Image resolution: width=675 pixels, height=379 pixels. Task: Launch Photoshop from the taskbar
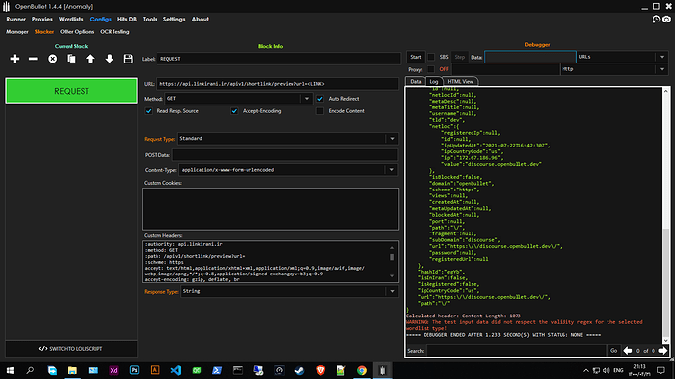coord(134,370)
